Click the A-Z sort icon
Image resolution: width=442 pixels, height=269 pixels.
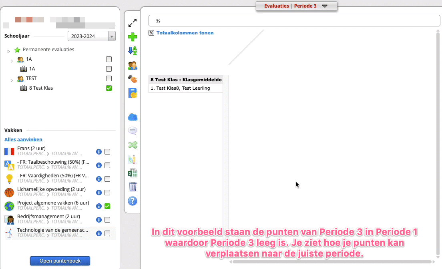pyautogui.click(x=133, y=51)
